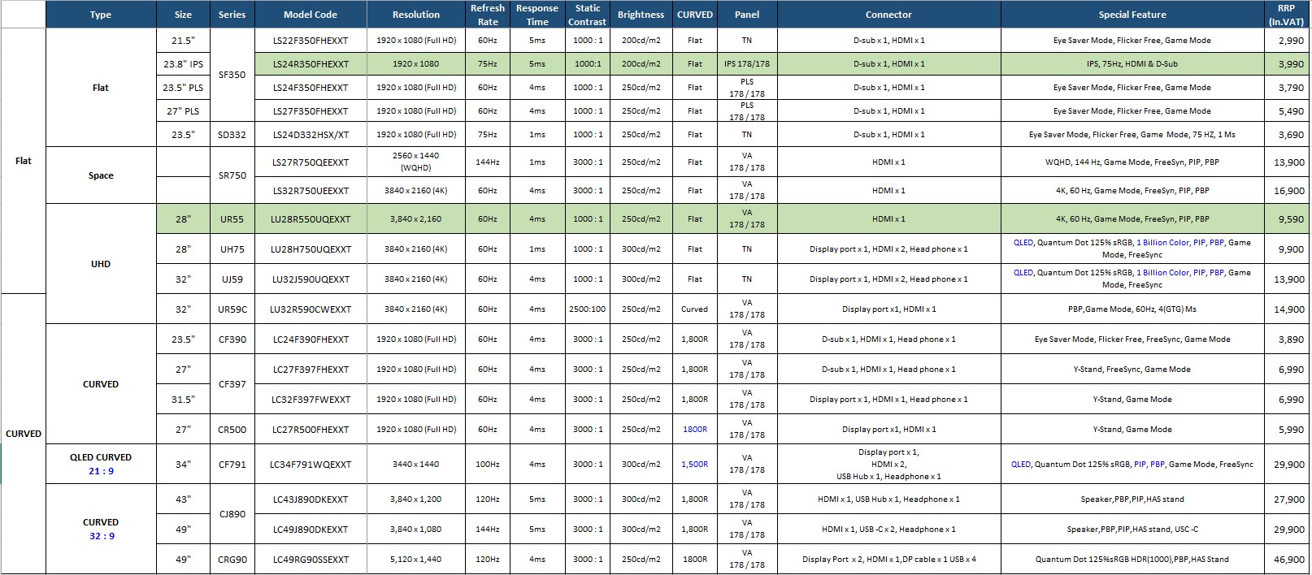Click the '23.8" IPS' size cell
The image size is (1312, 575).
point(184,64)
